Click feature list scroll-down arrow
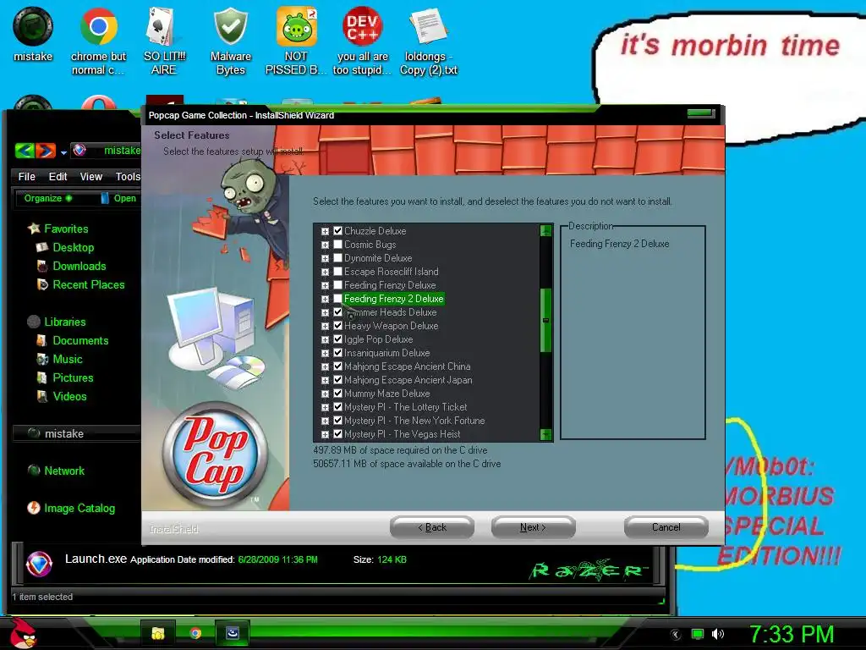866x650 pixels. click(545, 434)
